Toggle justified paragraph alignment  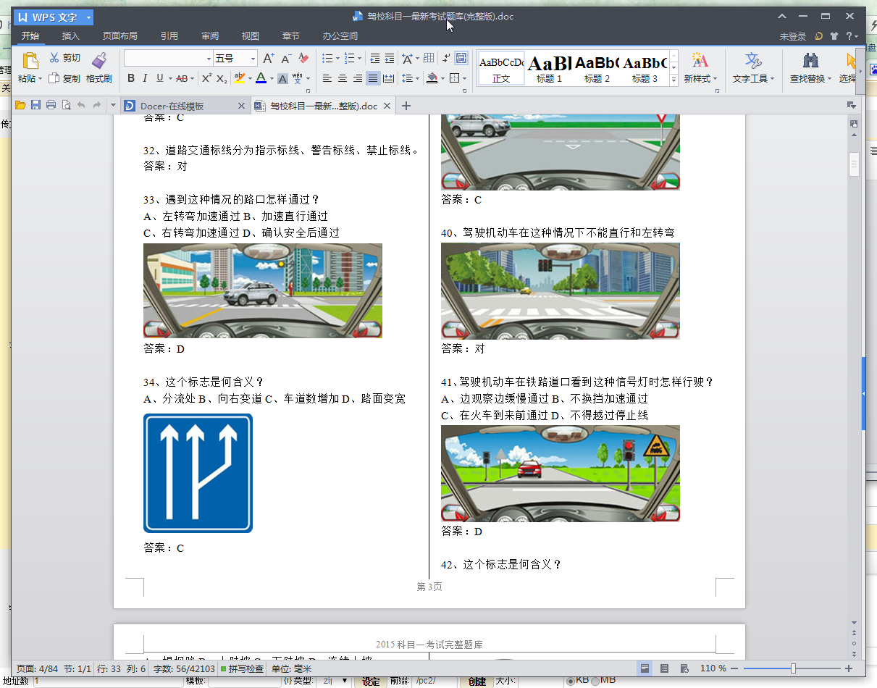[x=373, y=78]
